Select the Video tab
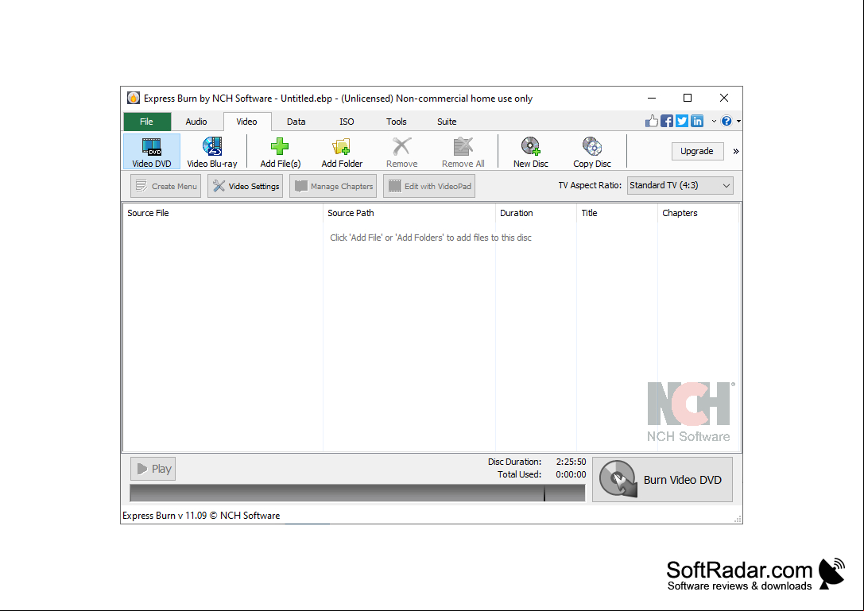864x611 pixels. [247, 122]
